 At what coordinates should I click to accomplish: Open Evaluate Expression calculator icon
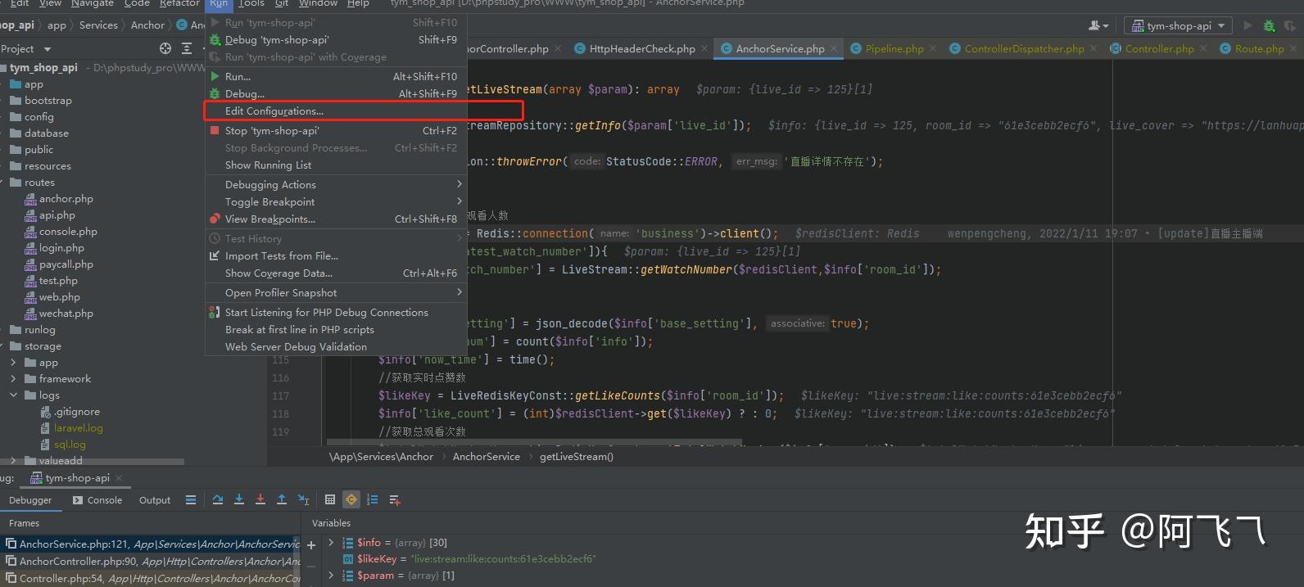pos(330,499)
